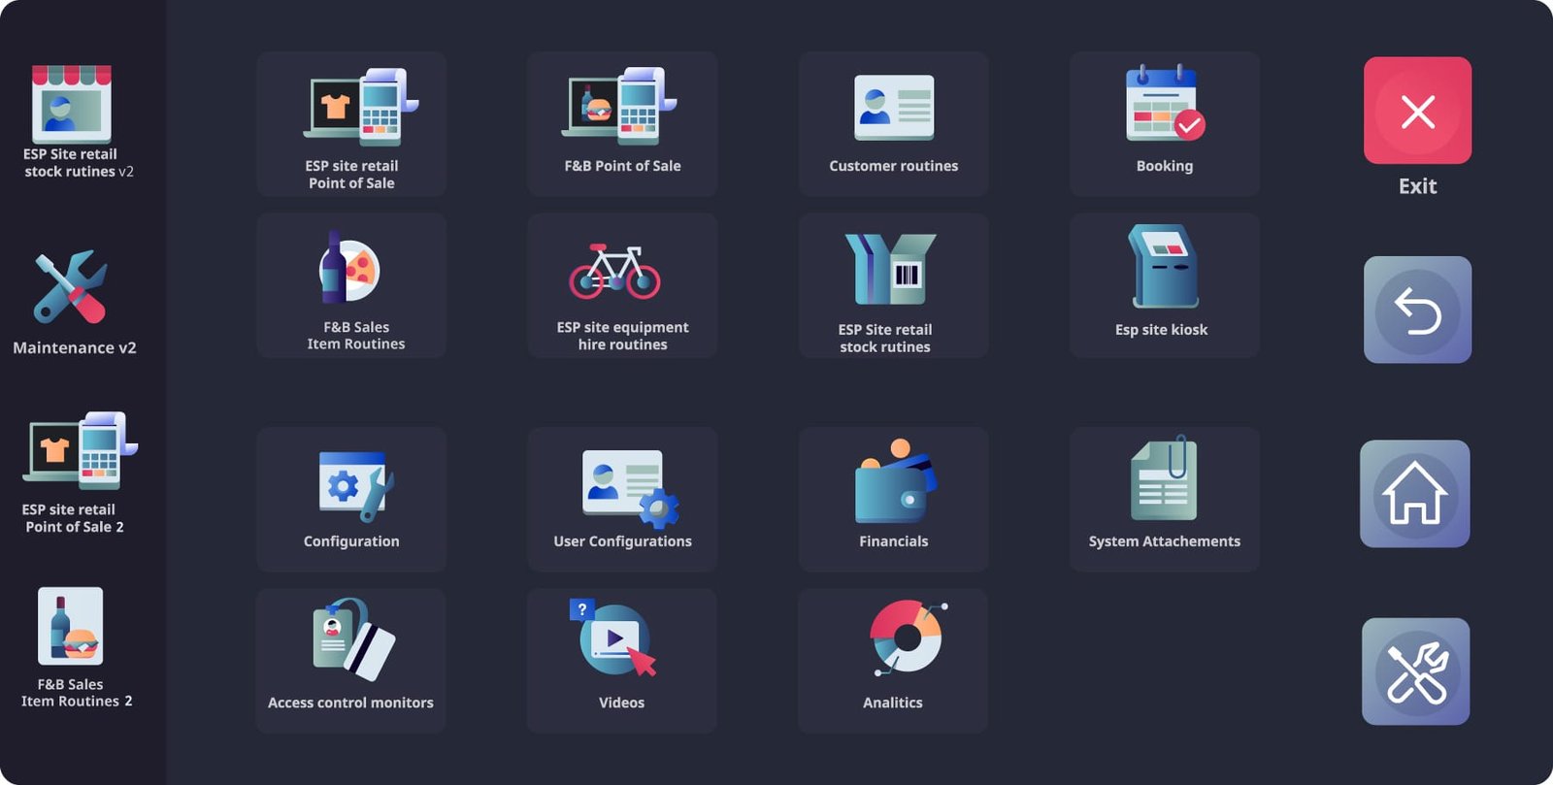Open Customer routines
Image resolution: width=1553 pixels, height=785 pixels.
893,124
